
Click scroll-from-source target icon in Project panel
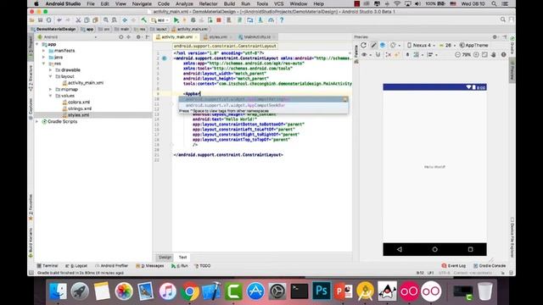click(x=120, y=37)
